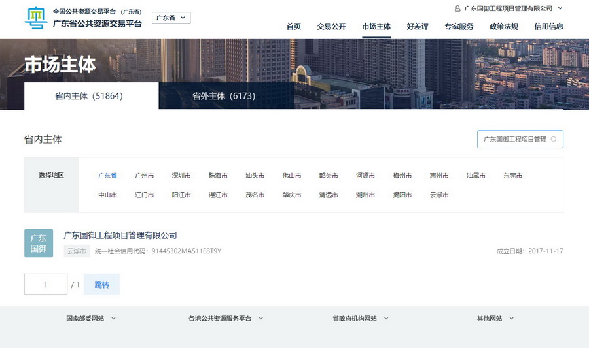Open the 专家服务 menu
This screenshot has height=348, width=589.
pos(459,27)
